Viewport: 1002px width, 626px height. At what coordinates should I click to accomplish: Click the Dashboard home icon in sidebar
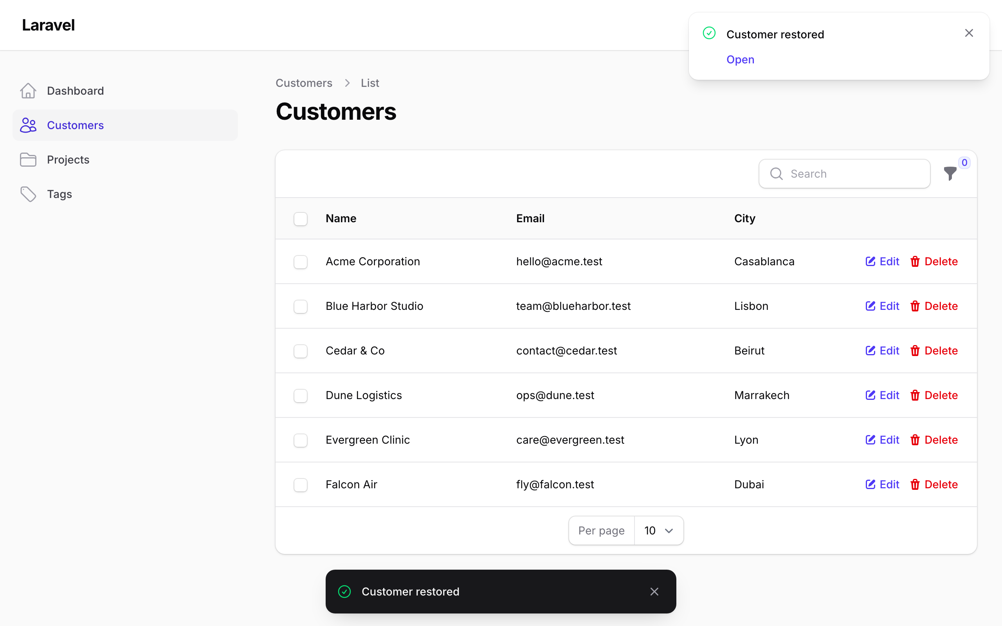(28, 91)
